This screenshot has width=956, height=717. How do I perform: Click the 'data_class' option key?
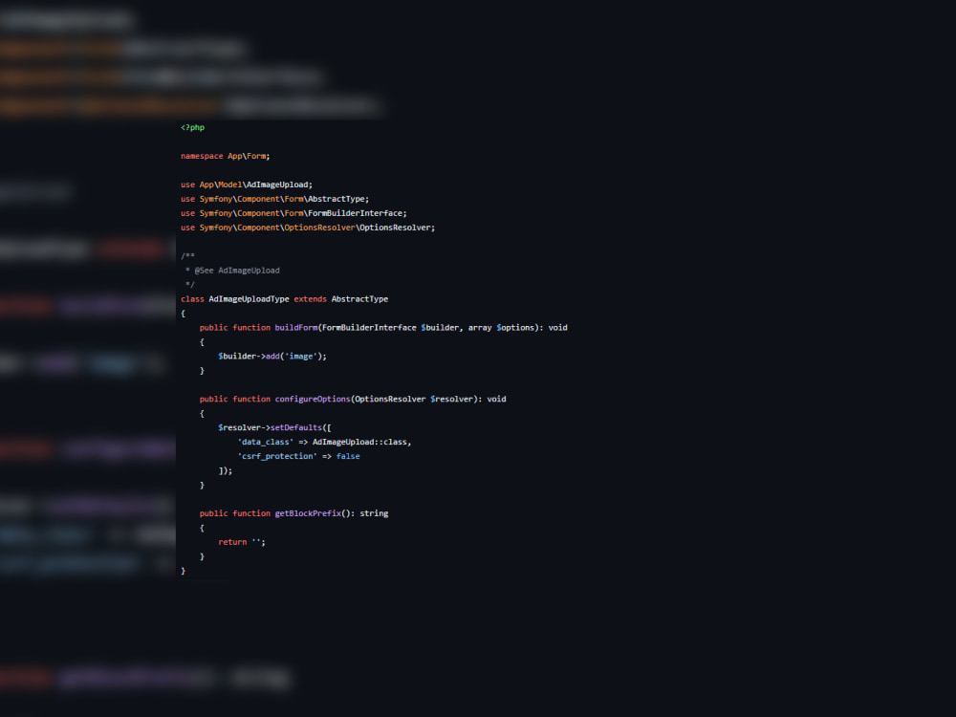265,442
